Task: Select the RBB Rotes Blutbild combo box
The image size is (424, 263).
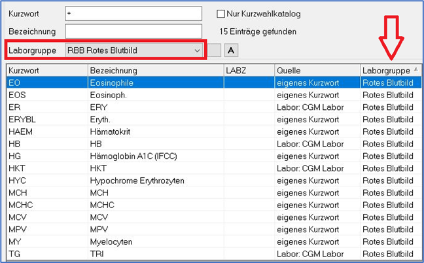Action: point(134,50)
